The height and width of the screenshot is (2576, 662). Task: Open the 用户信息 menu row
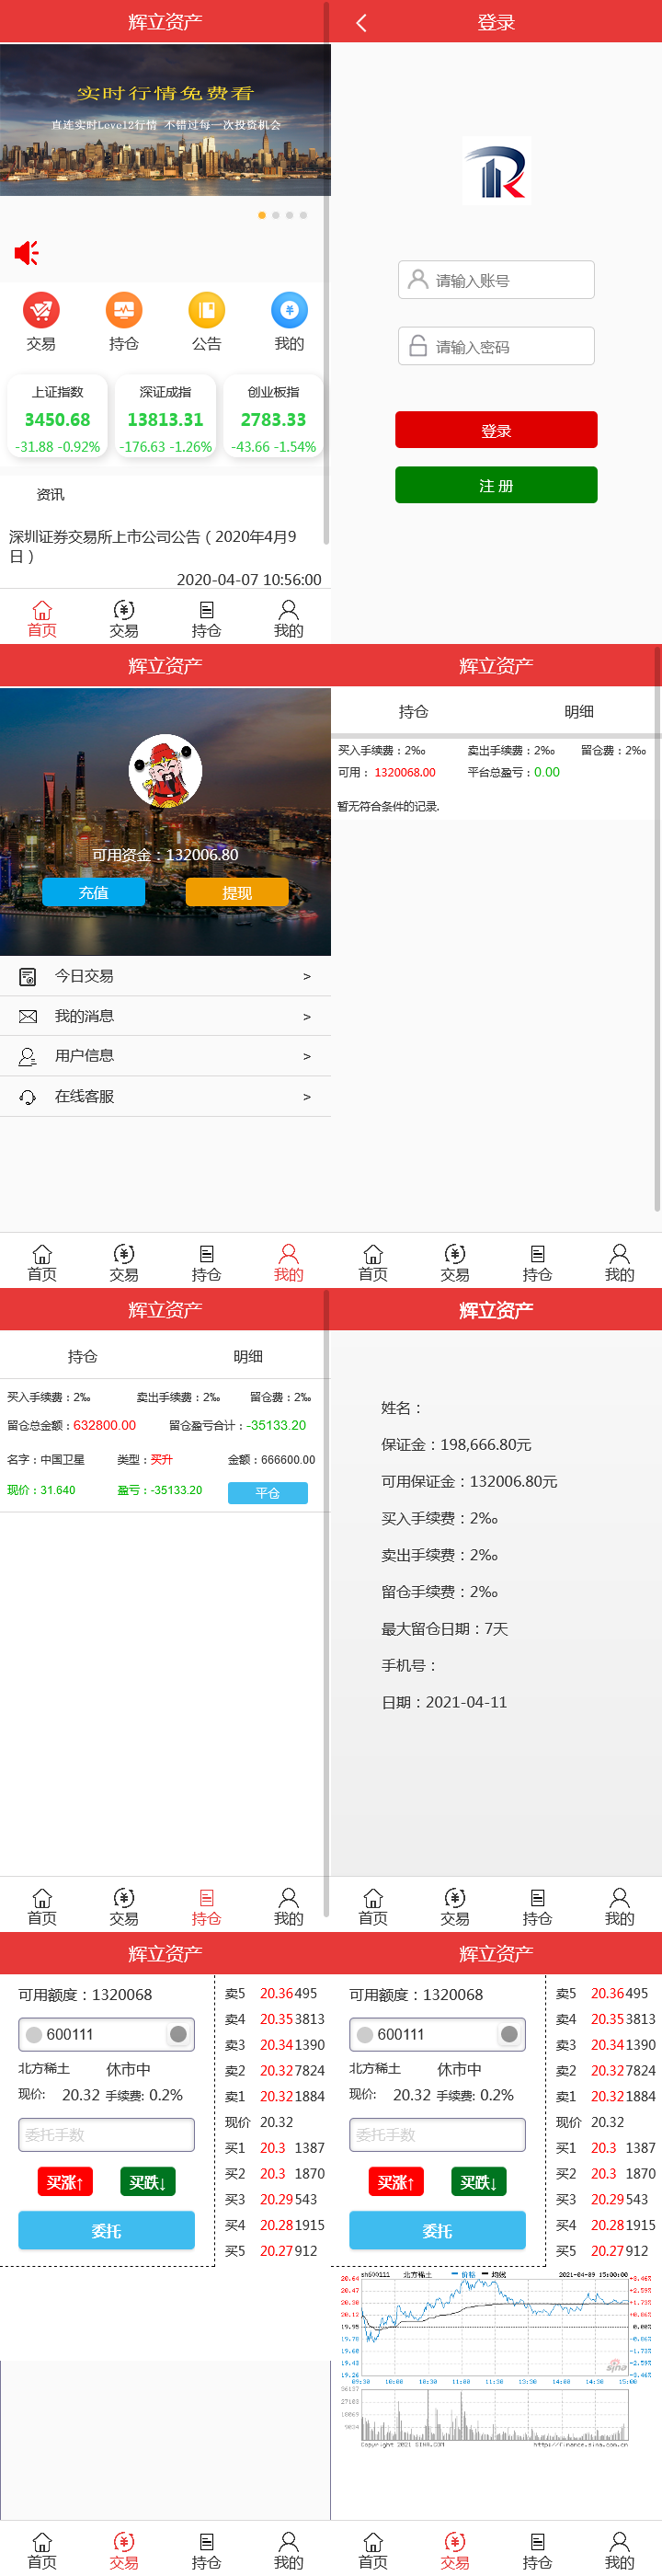(165, 1056)
